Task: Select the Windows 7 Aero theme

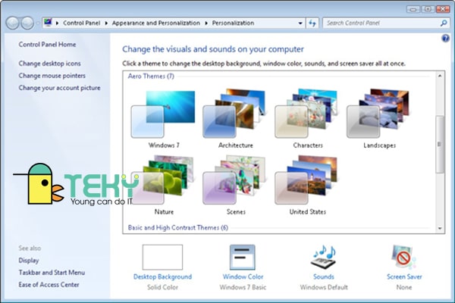Action: tap(163, 119)
